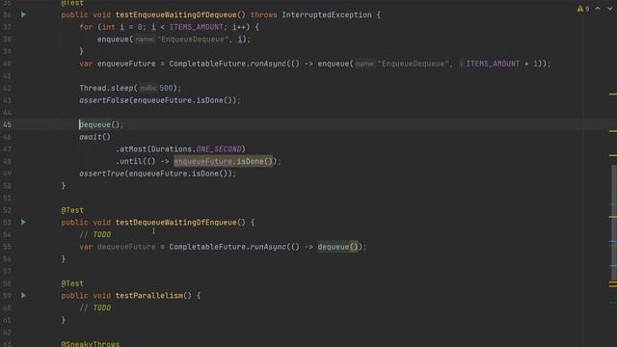Click ITEMS_AMOUNT in the for loop condition
The image size is (617, 347).
click(197, 27)
